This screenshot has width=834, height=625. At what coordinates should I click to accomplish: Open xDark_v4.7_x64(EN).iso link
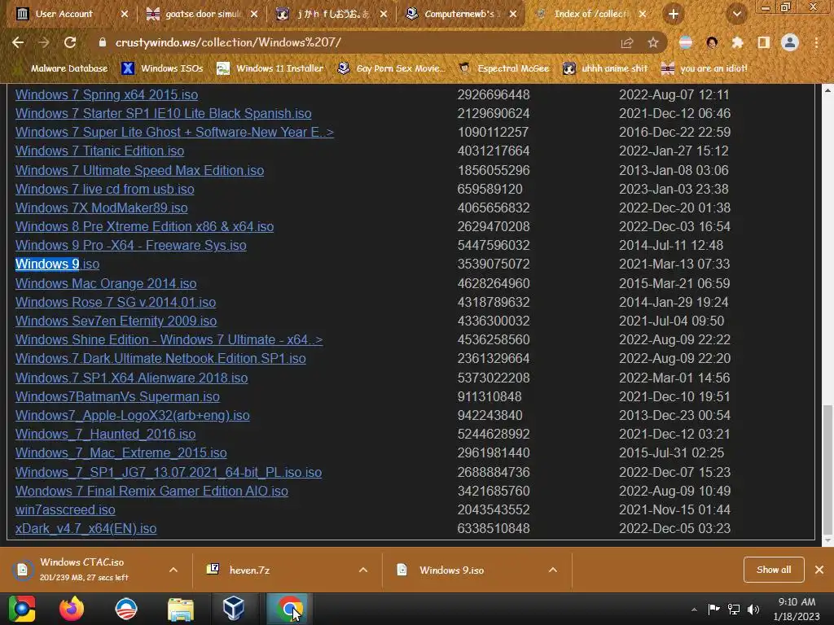(86, 528)
